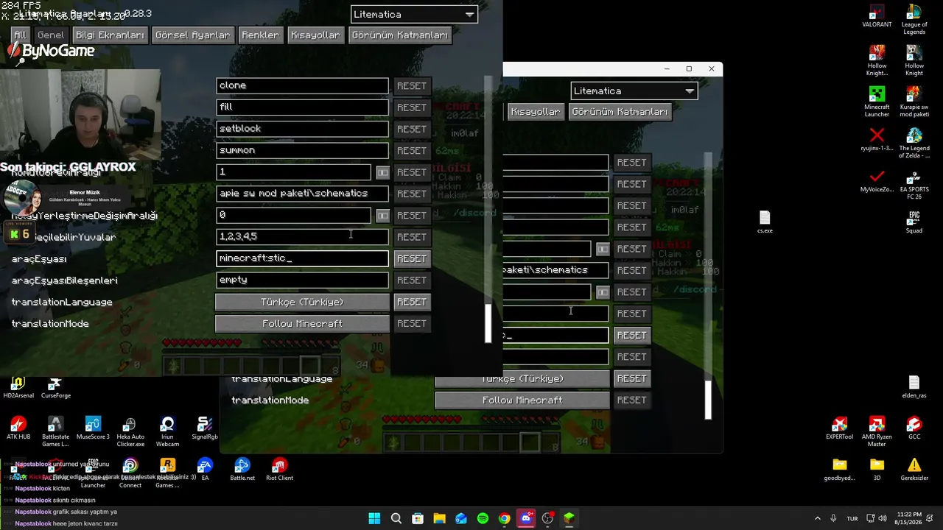This screenshot has height=530, width=943.
Task: Open AMD Ryzen Master shortcut
Action: [877, 432]
